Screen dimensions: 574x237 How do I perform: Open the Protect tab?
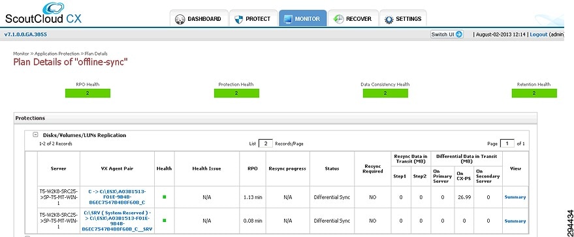coord(253,19)
